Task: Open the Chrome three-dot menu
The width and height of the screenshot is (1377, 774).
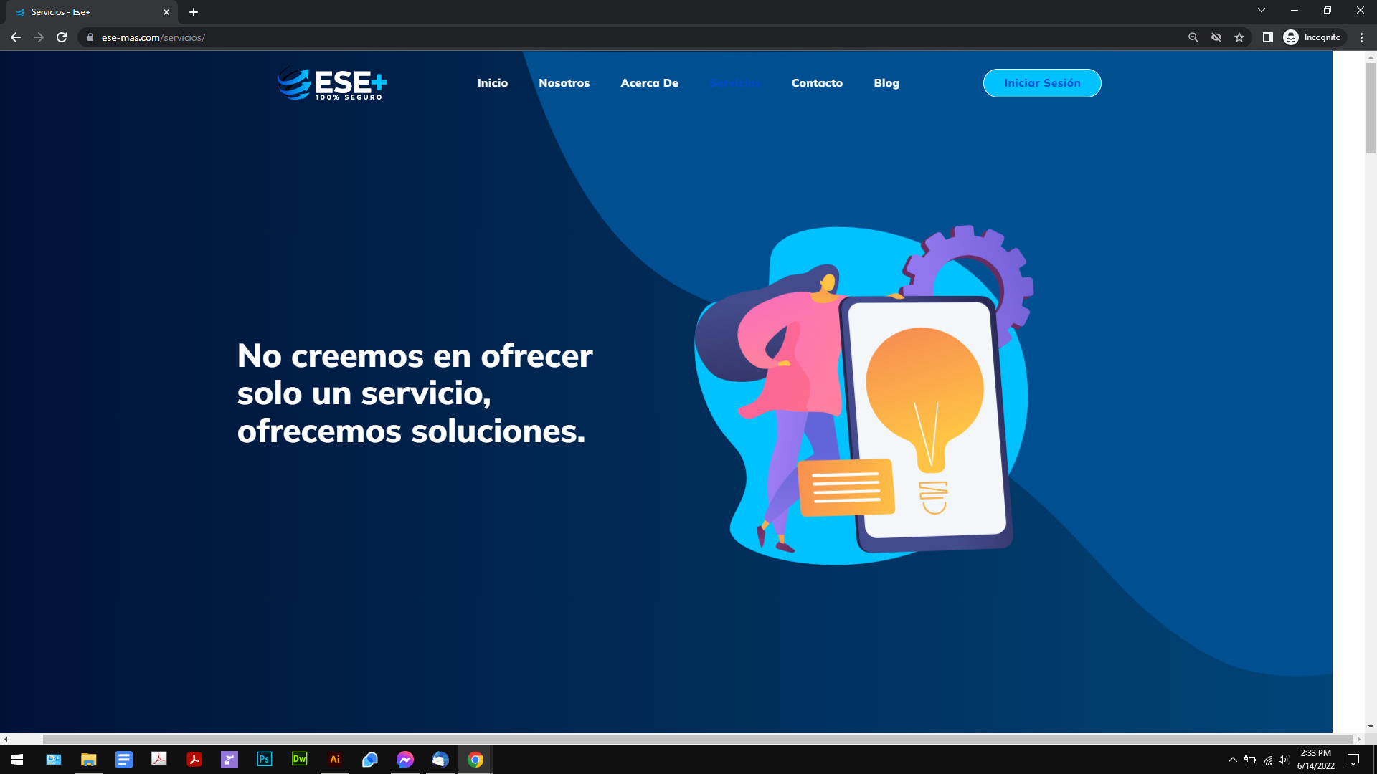Action: click(x=1361, y=37)
